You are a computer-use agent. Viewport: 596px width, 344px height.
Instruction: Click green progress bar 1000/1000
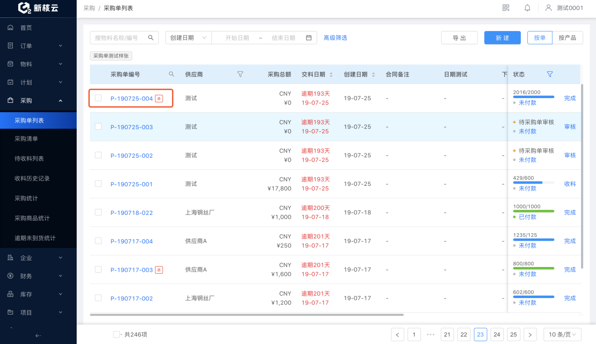click(x=533, y=211)
